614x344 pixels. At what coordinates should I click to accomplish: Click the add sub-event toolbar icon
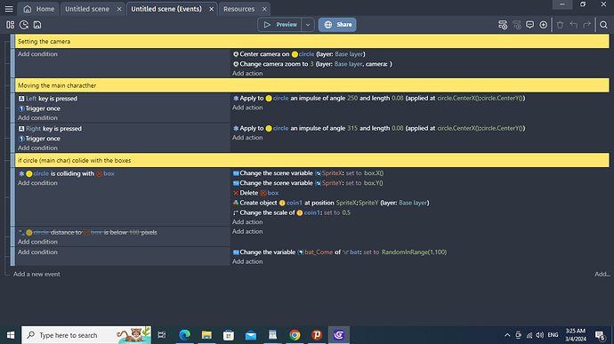pyautogui.click(x=516, y=25)
